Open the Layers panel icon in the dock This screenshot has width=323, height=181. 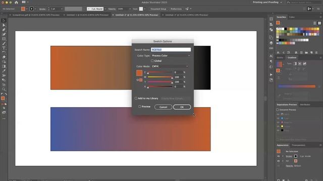coord(271,43)
